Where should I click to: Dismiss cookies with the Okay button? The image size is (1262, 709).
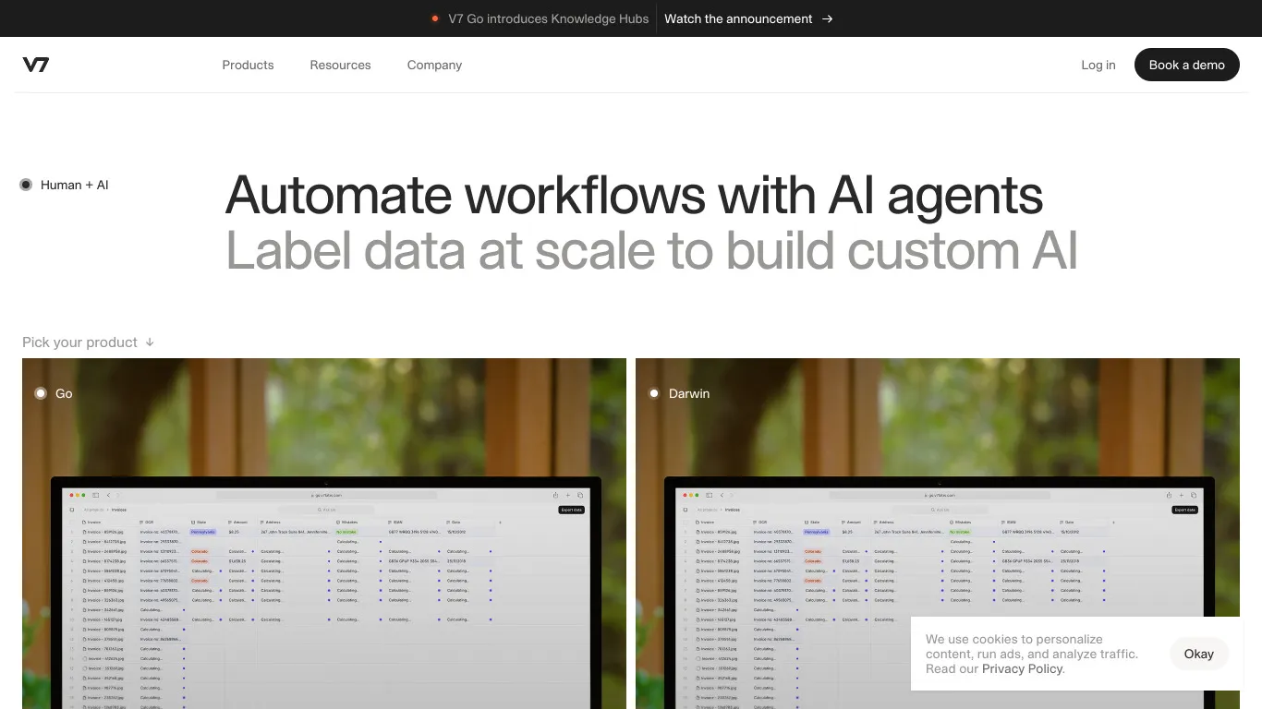coord(1199,654)
